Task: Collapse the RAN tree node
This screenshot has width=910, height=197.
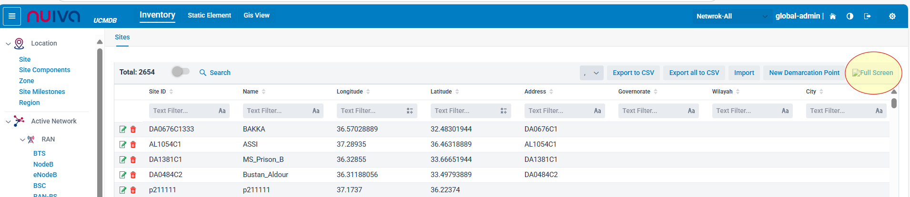Action: (22, 140)
